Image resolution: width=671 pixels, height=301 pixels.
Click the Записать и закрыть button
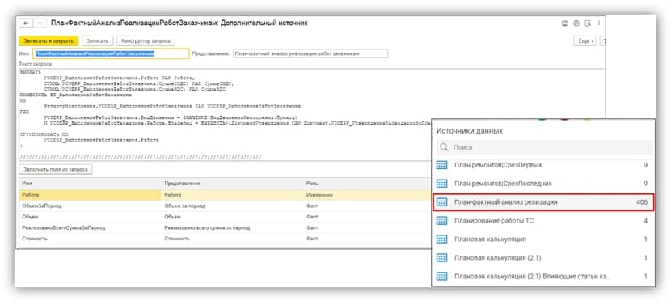coord(49,40)
